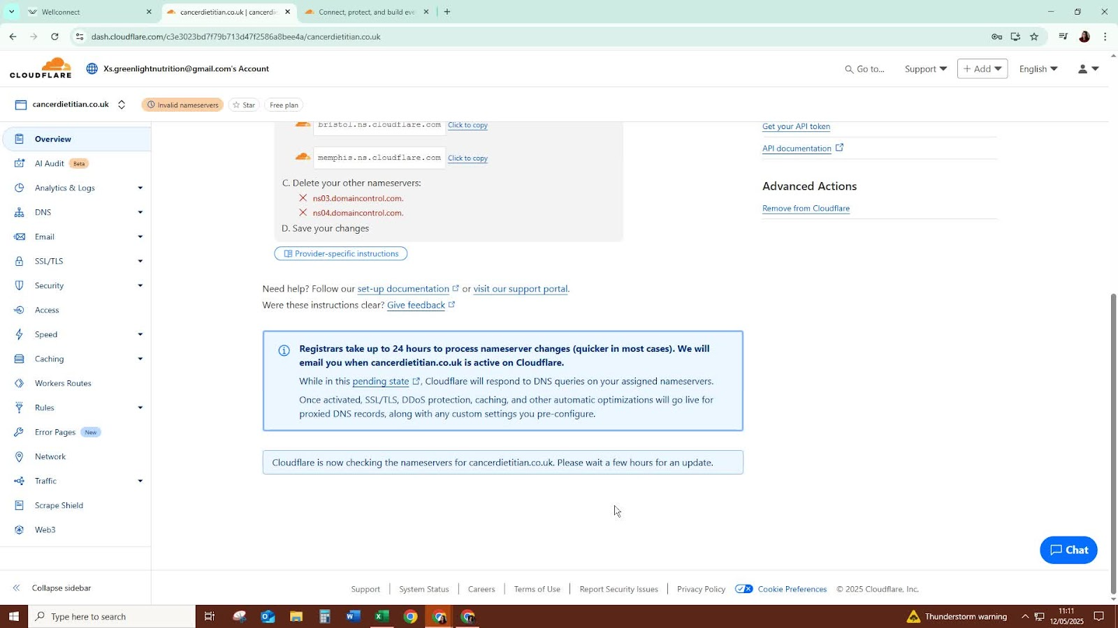The image size is (1118, 628).
Task: Click the Analytics & Logs clock icon
Action: tap(20, 188)
